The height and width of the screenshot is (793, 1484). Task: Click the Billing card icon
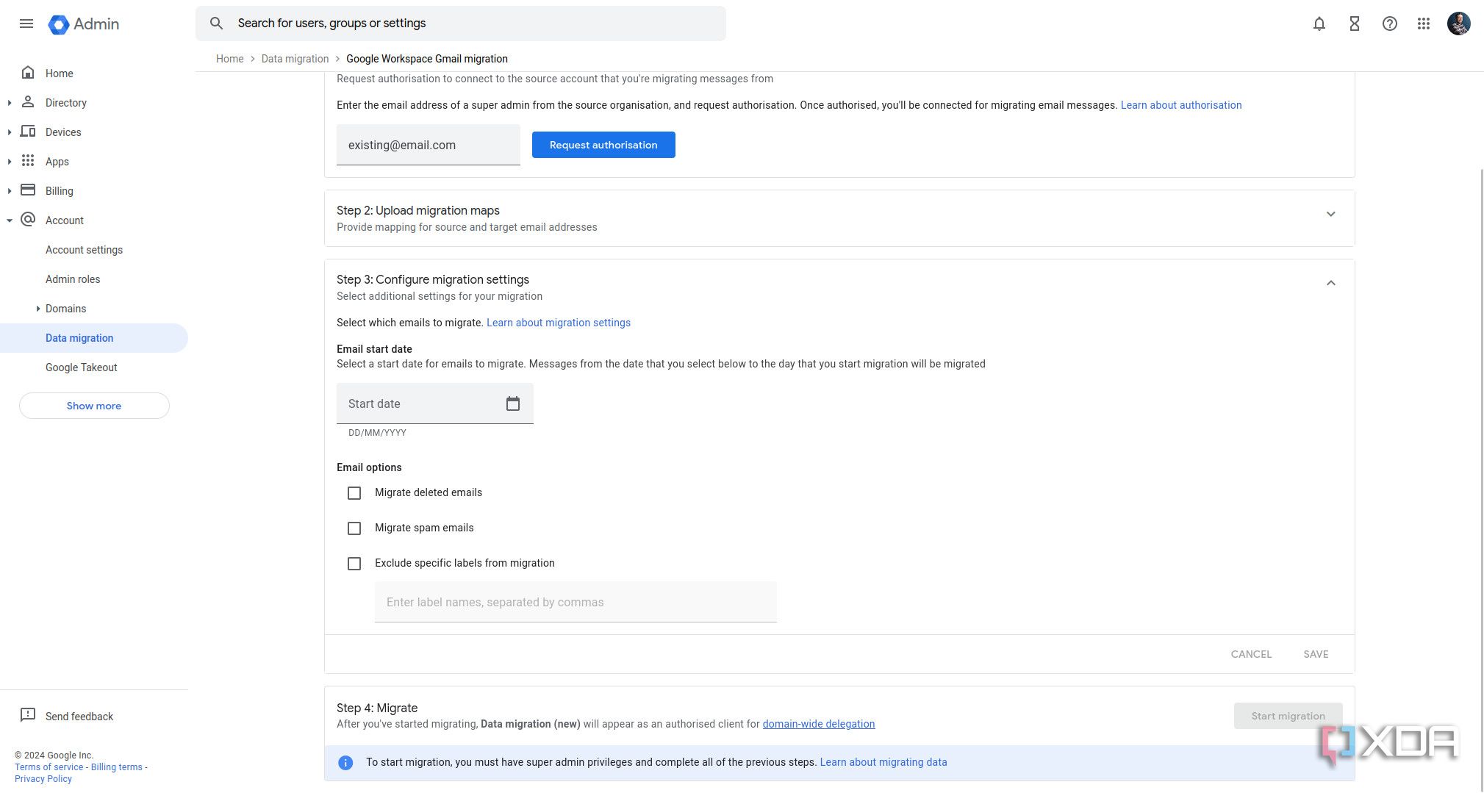click(x=28, y=190)
